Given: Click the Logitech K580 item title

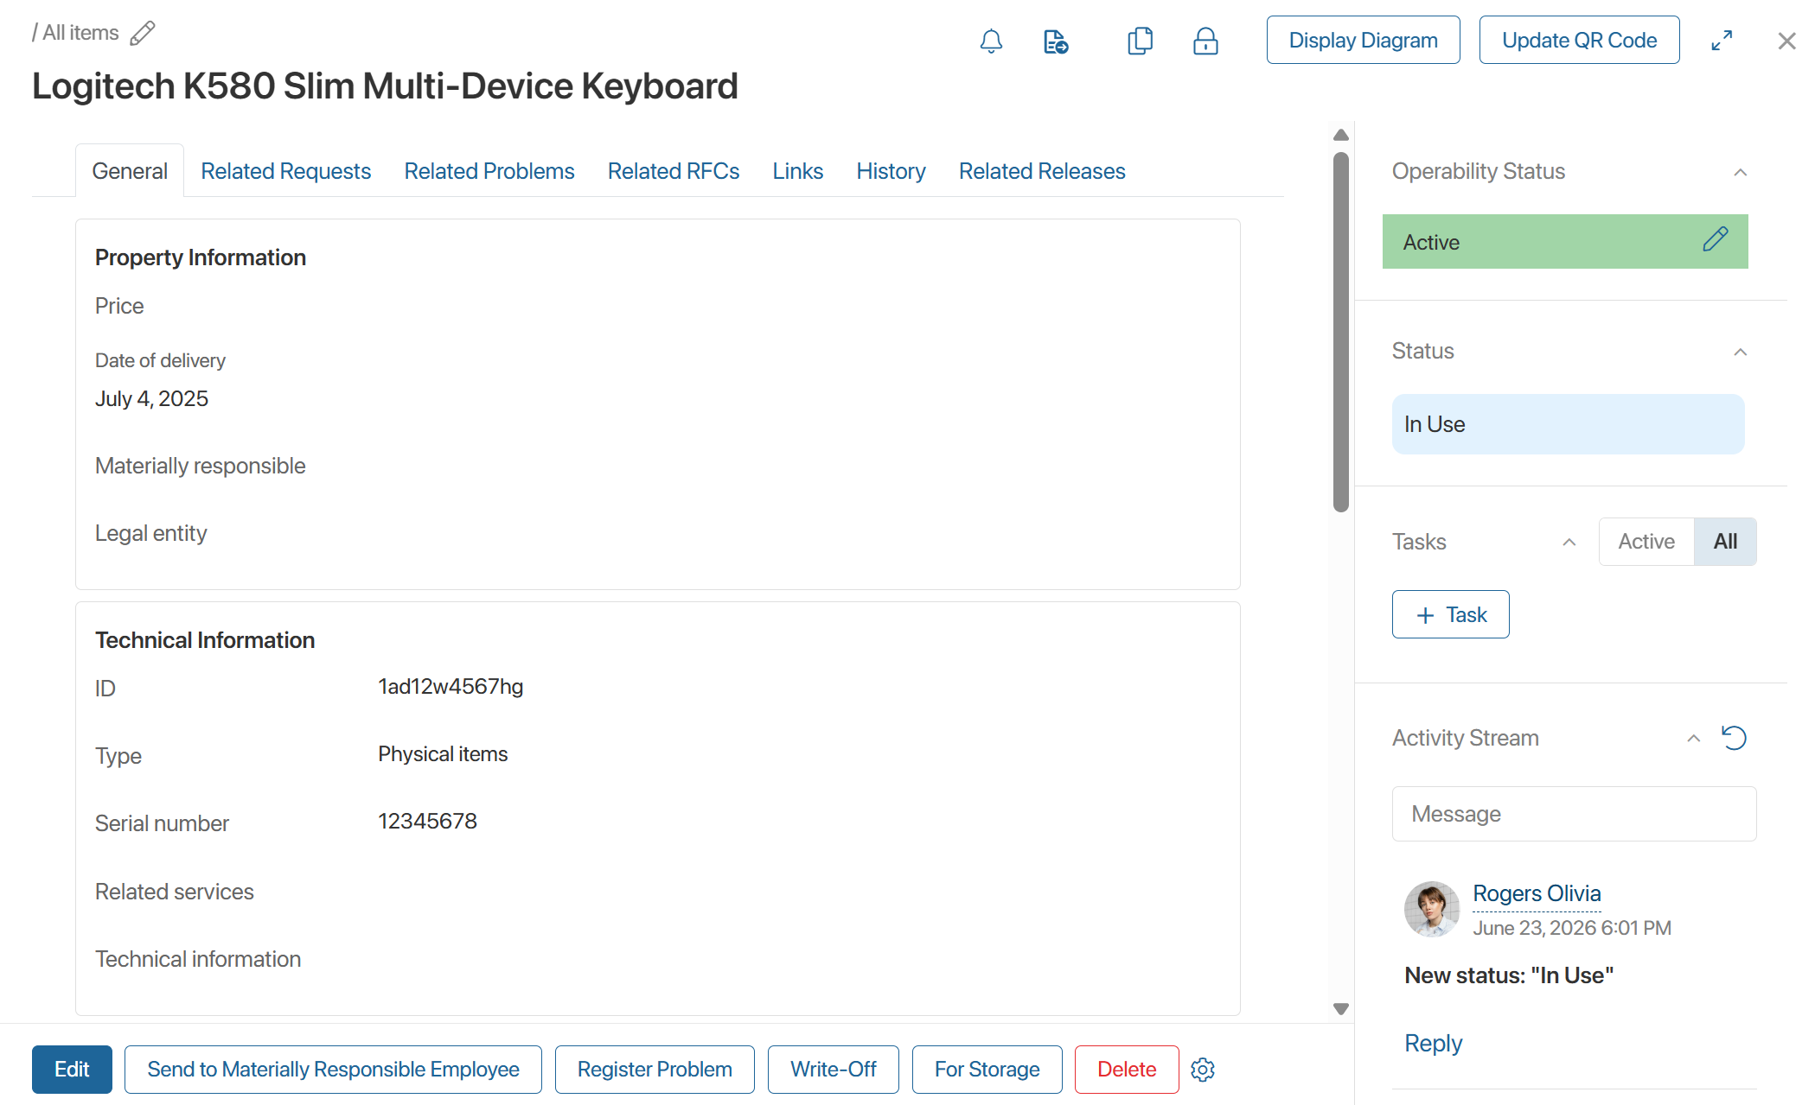Looking at the screenshot, I should [x=385, y=86].
